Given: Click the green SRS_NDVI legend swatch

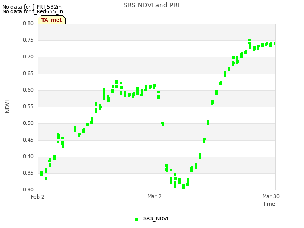Looking at the screenshot, I should [x=136, y=219].
